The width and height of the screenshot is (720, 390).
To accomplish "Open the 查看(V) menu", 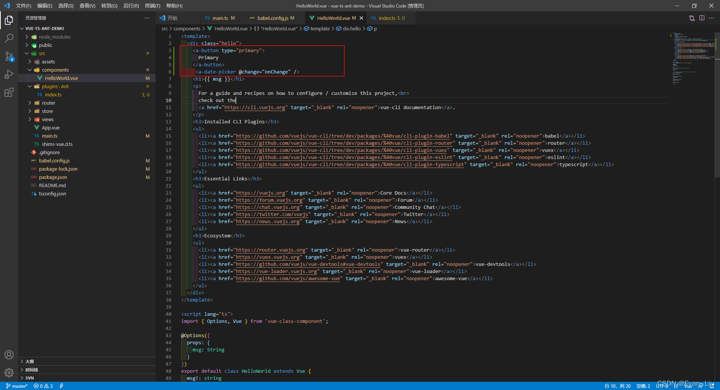I will [87, 6].
